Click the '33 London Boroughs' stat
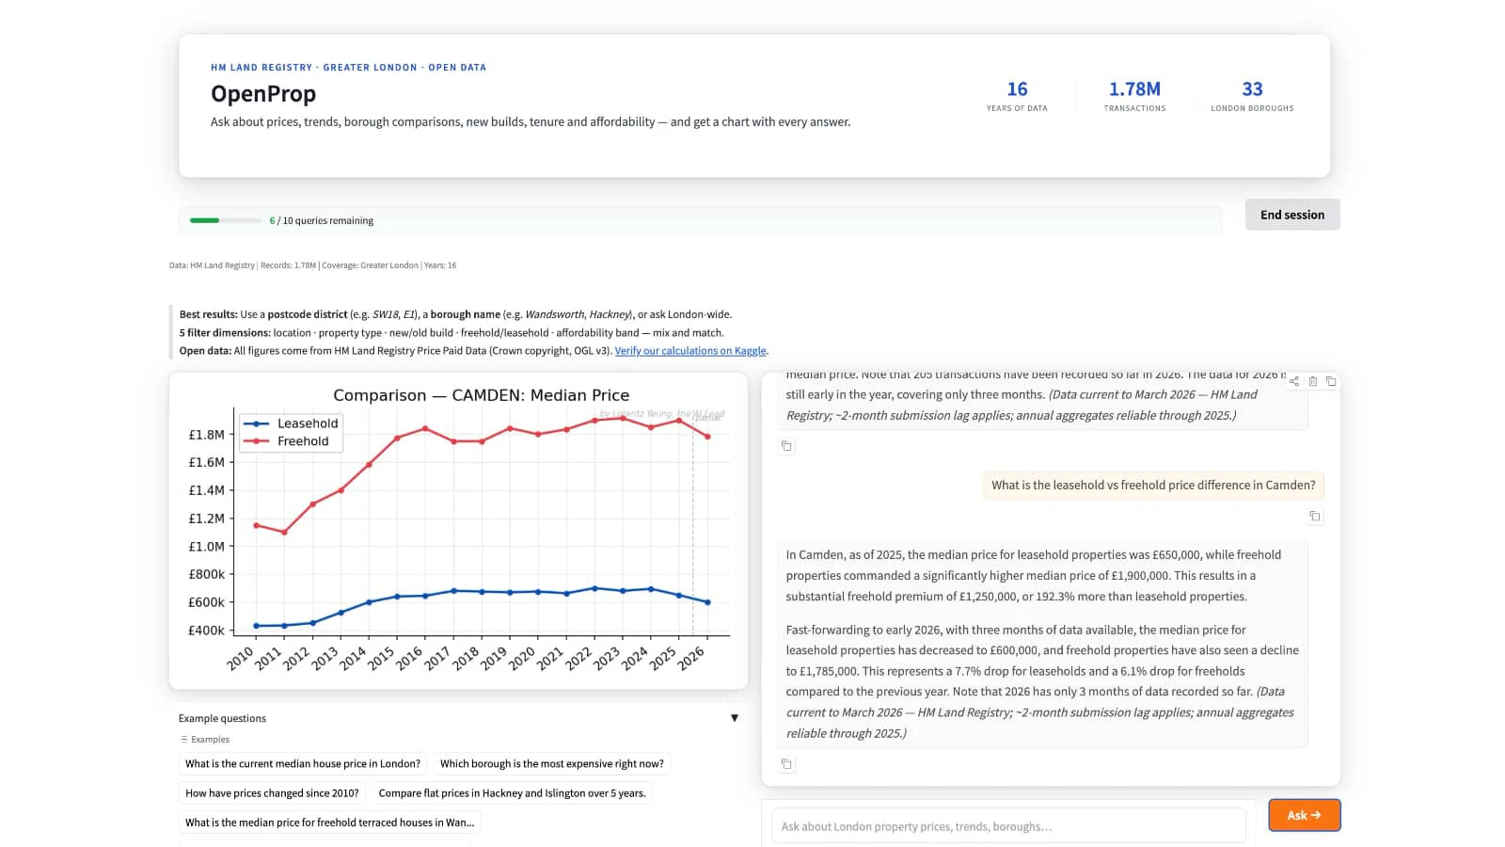This screenshot has width=1505, height=847. coord(1252,96)
